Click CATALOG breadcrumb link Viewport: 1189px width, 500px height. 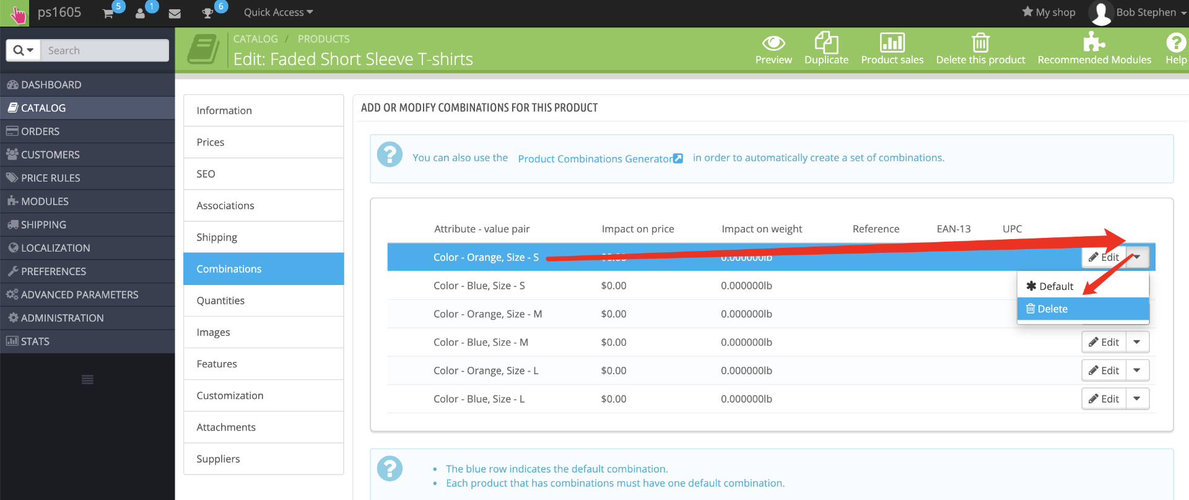click(255, 39)
